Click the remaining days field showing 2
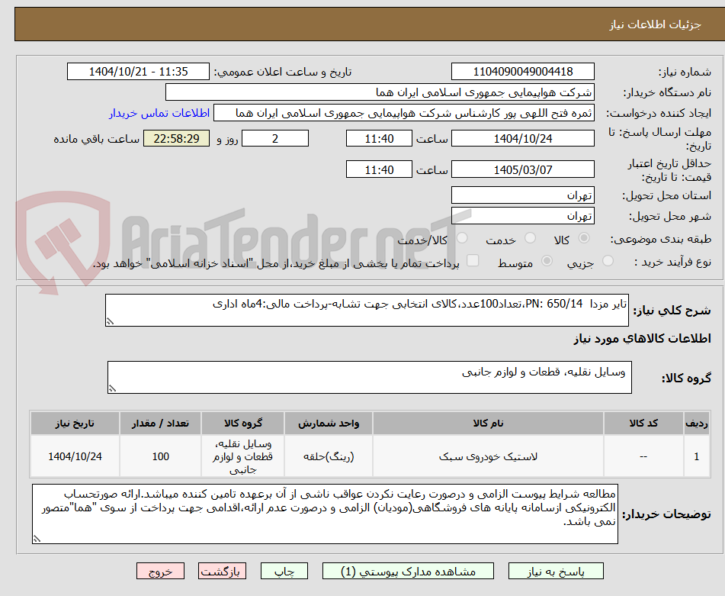Viewport: 725px width, 596px height. click(275, 138)
